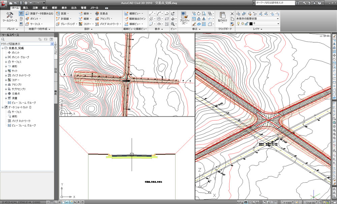337x204 pixels.
Task: Expand the パレット panel dropdown
Action: pos(12,29)
